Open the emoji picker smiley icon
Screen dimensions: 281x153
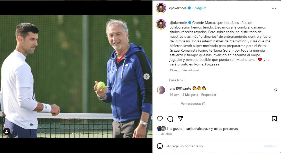pos(160,146)
